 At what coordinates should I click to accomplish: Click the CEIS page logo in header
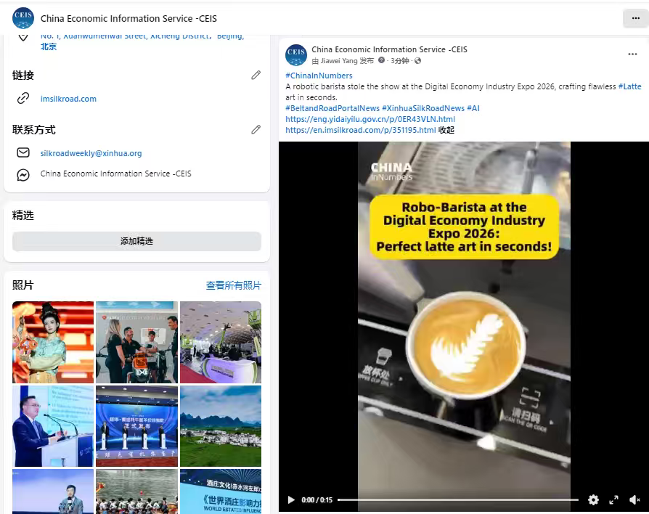point(23,18)
